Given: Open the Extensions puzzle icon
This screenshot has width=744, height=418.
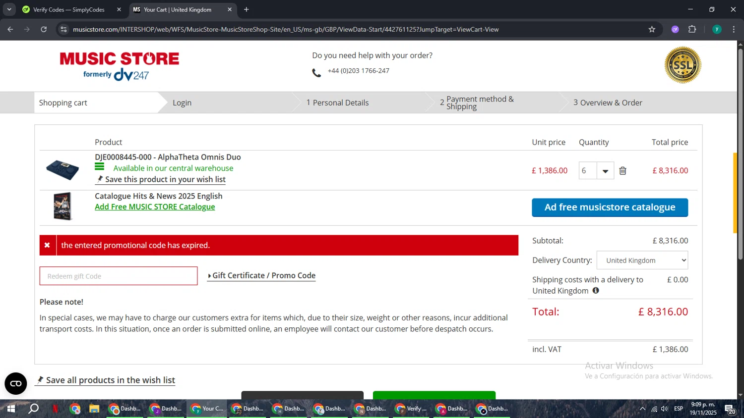Looking at the screenshot, I should click(x=692, y=29).
